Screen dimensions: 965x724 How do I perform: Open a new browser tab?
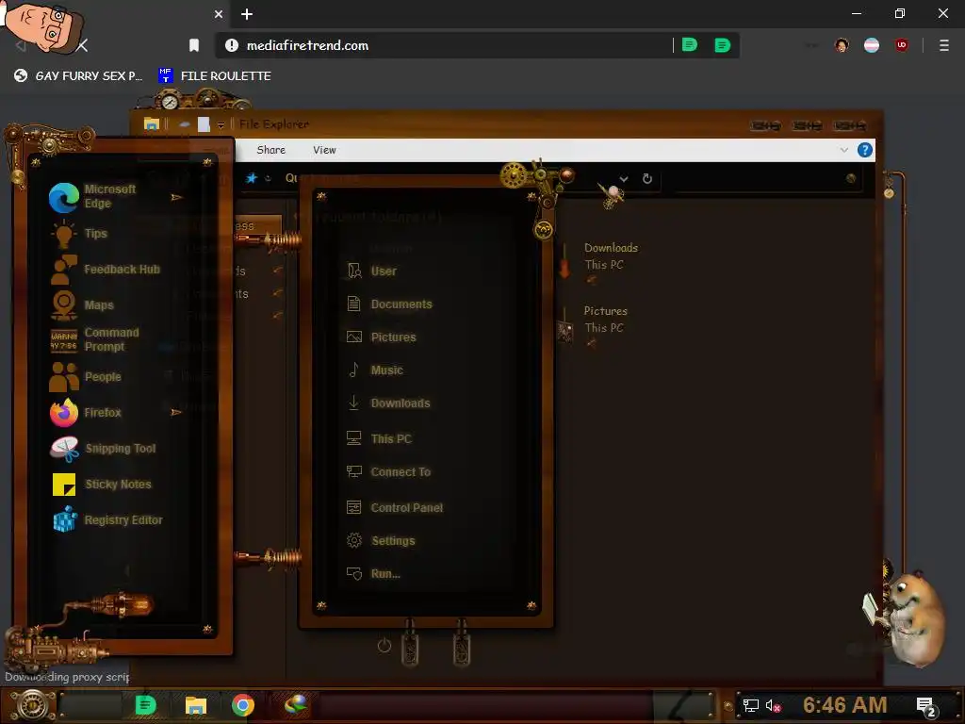(247, 14)
